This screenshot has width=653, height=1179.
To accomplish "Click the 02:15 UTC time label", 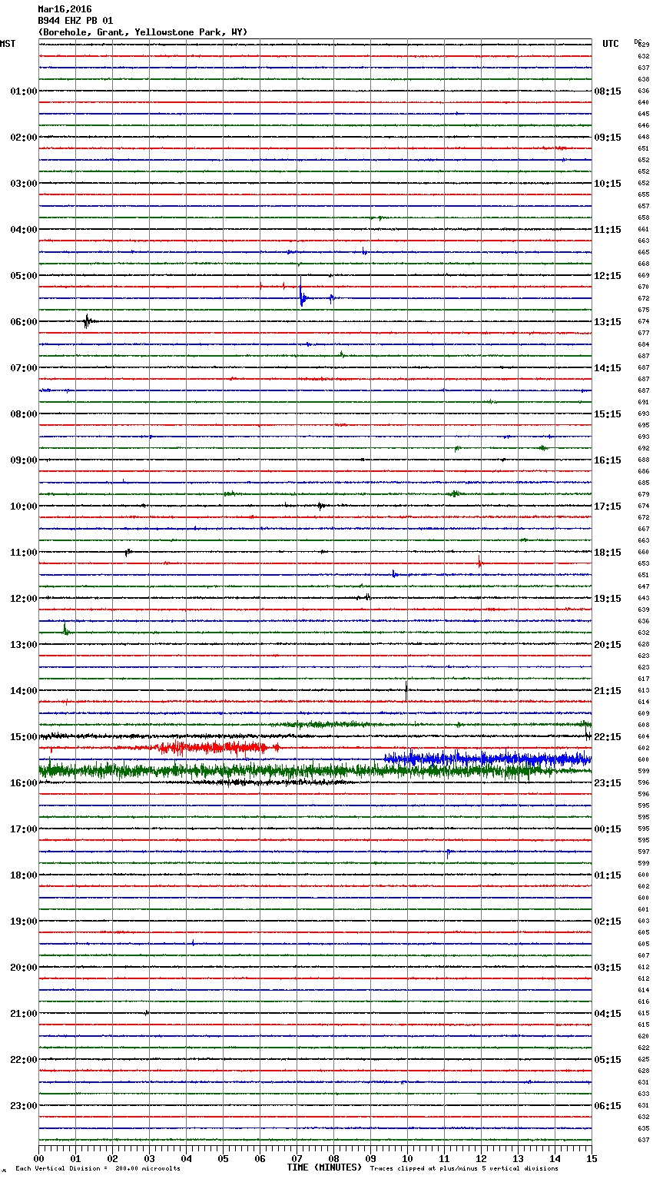I will point(608,922).
